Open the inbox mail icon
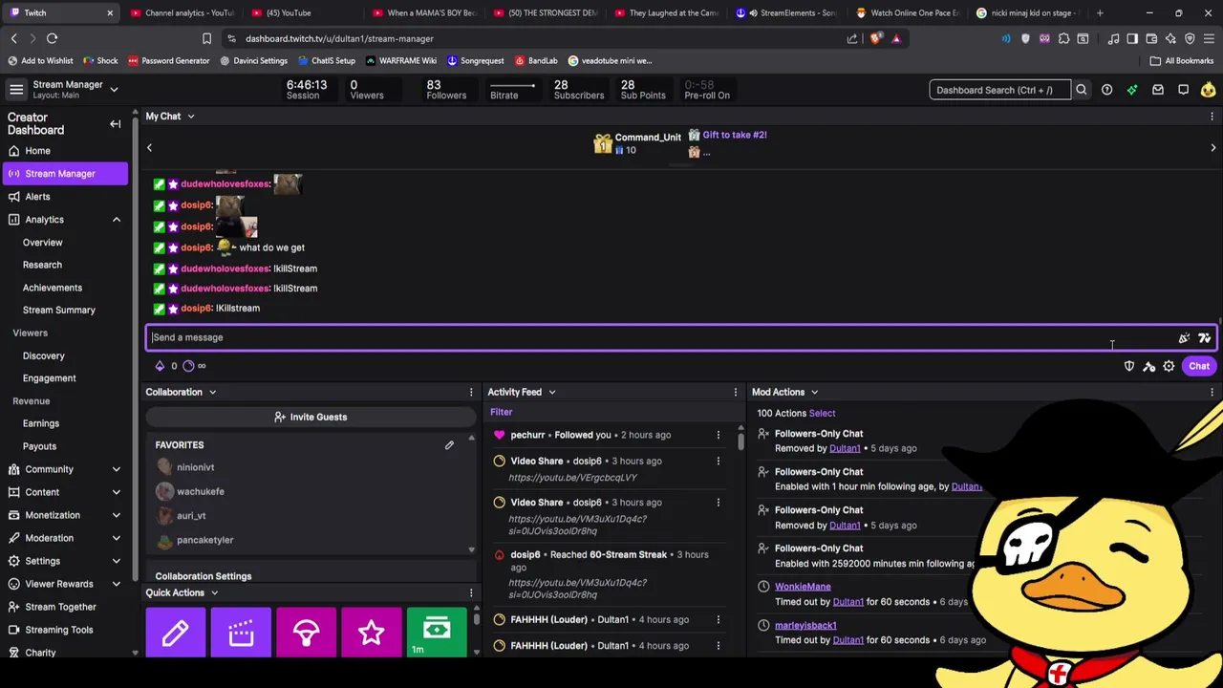Image resolution: width=1223 pixels, height=688 pixels. coord(1158,90)
